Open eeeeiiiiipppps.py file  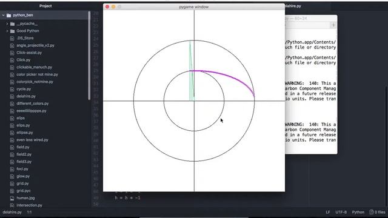pyautogui.click(x=32, y=111)
